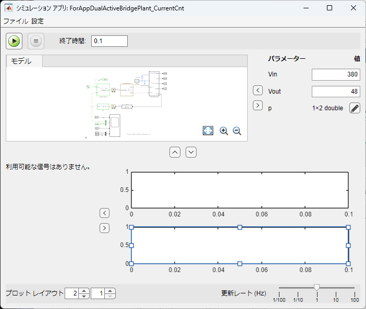Decrease plot layout row count
This screenshot has width=366, height=309.
[84, 296]
